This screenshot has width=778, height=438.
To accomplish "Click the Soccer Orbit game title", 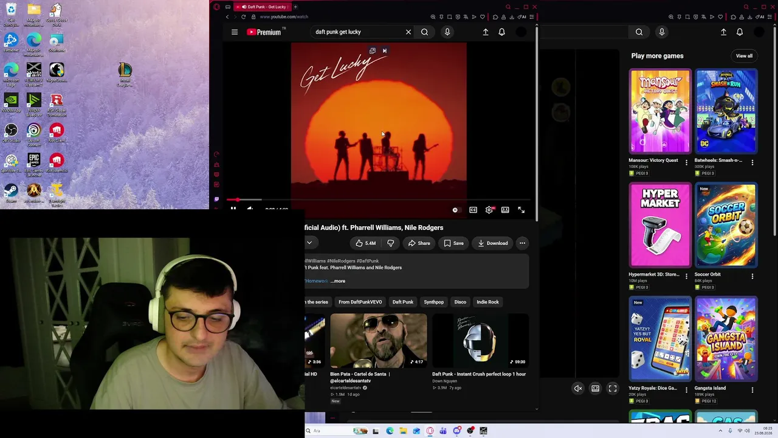I will click(707, 274).
